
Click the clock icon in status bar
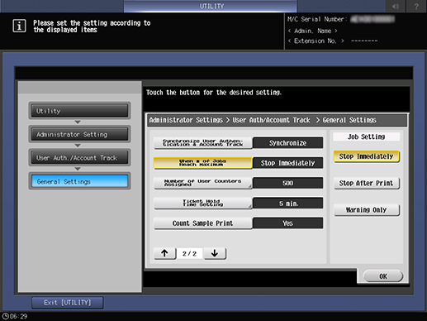(5, 316)
